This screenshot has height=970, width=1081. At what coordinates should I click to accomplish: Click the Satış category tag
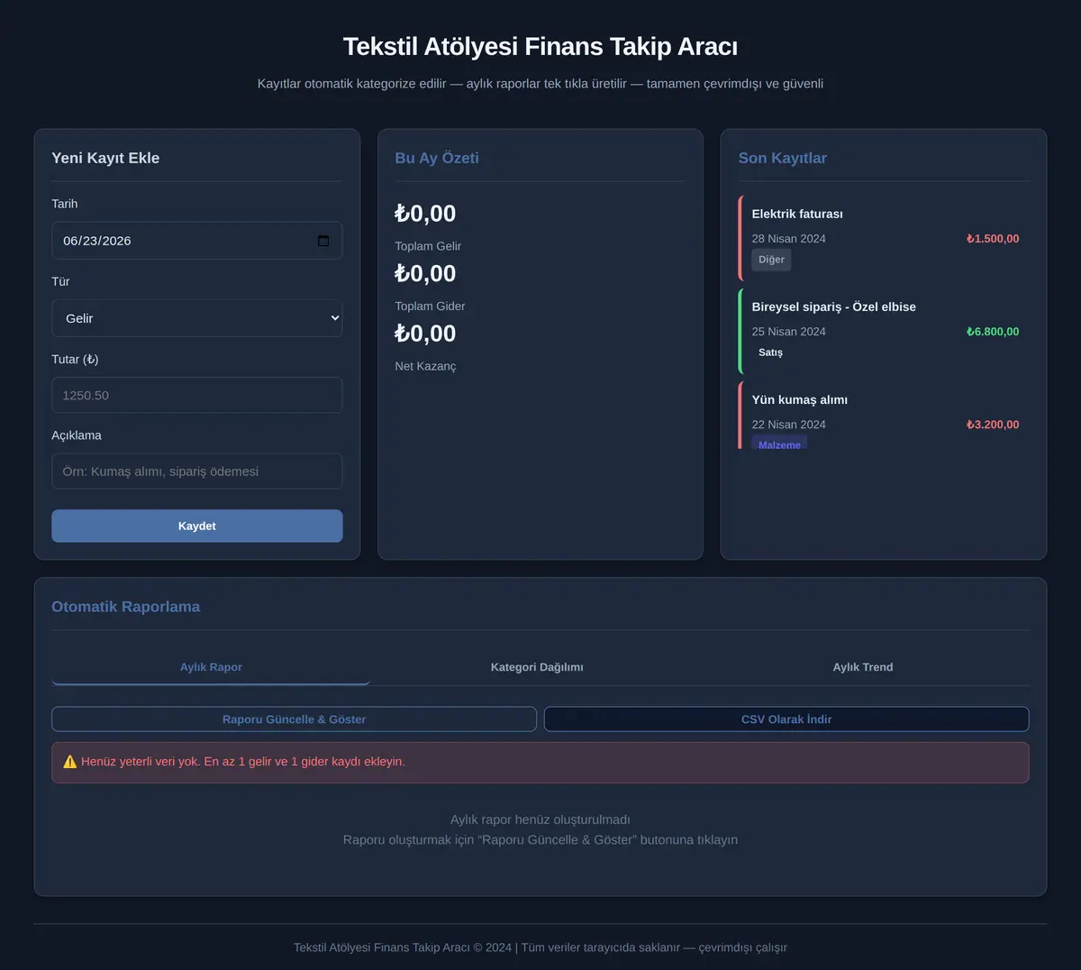point(770,352)
